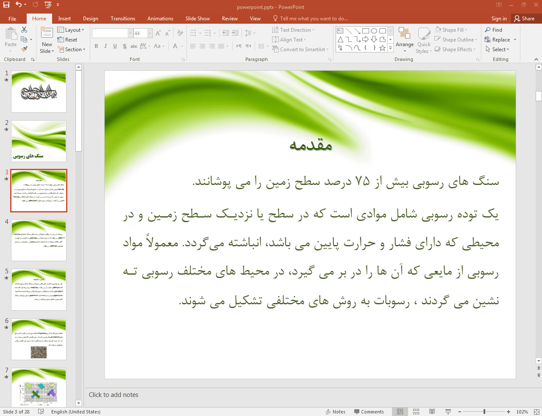The image size is (542, 416).
Task: Click the spell check icon in status bar
Action: point(41,412)
